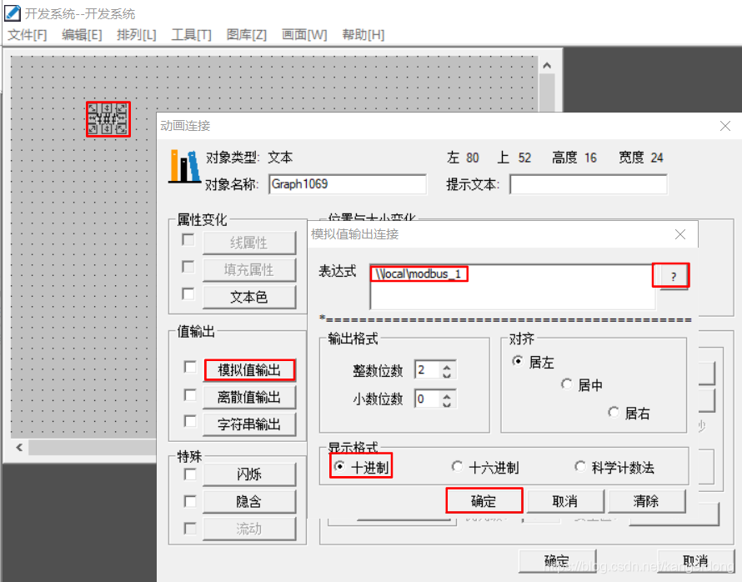Click the 清除 button
Viewport: 742px width, 582px height.
646,501
